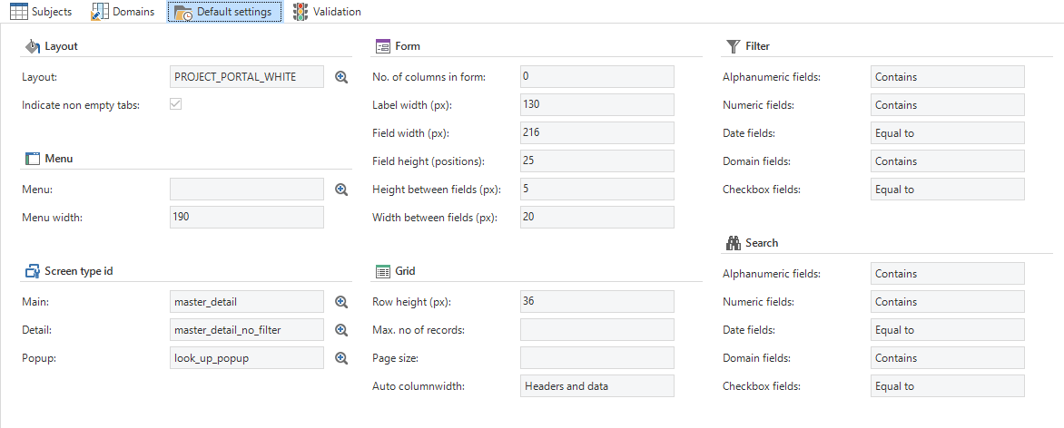Open the Menu field lookup magnifier
This screenshot has height=428, width=1064.
point(341,190)
